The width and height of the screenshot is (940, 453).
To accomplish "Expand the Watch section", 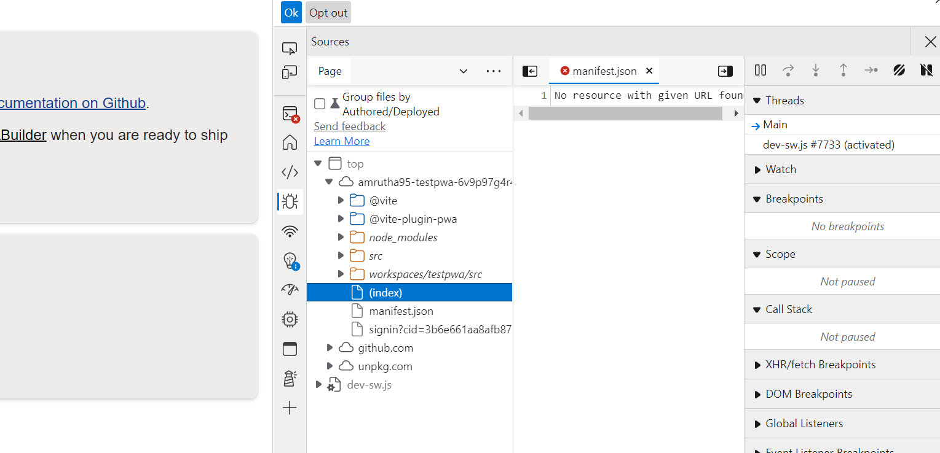I will [x=842, y=169].
